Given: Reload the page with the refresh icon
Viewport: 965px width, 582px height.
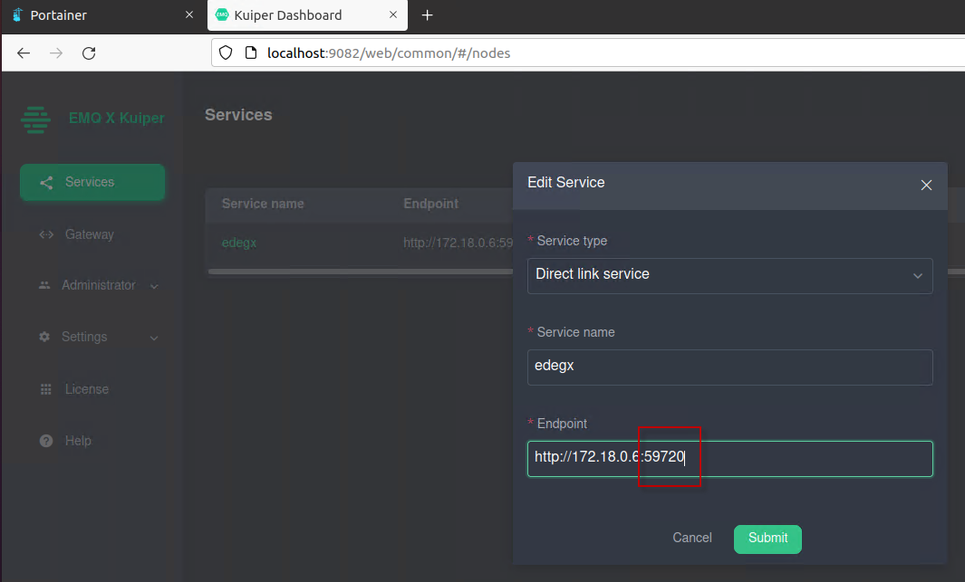Looking at the screenshot, I should (x=89, y=52).
